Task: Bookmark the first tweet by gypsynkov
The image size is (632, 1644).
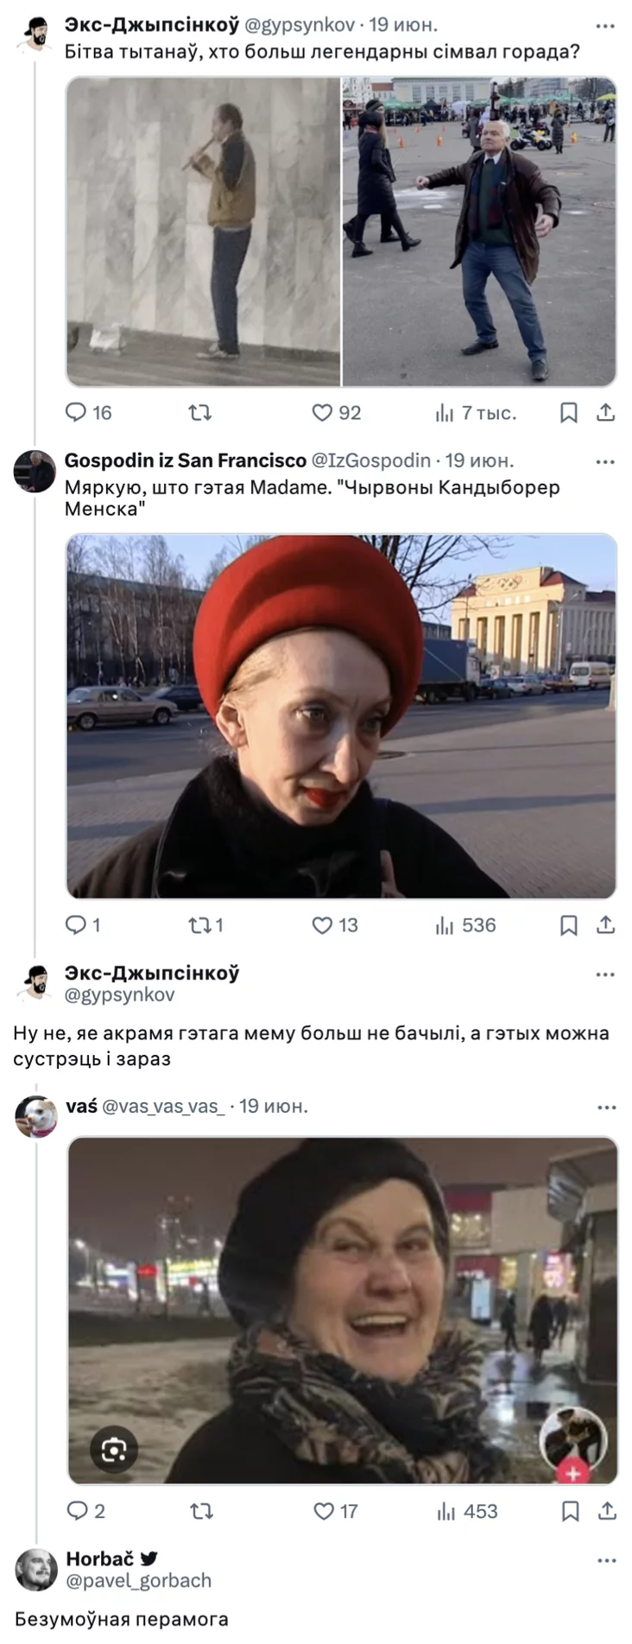Action: [569, 413]
